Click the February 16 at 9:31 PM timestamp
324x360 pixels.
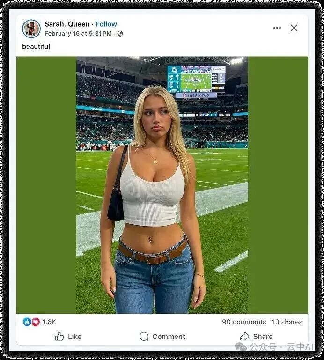78,34
